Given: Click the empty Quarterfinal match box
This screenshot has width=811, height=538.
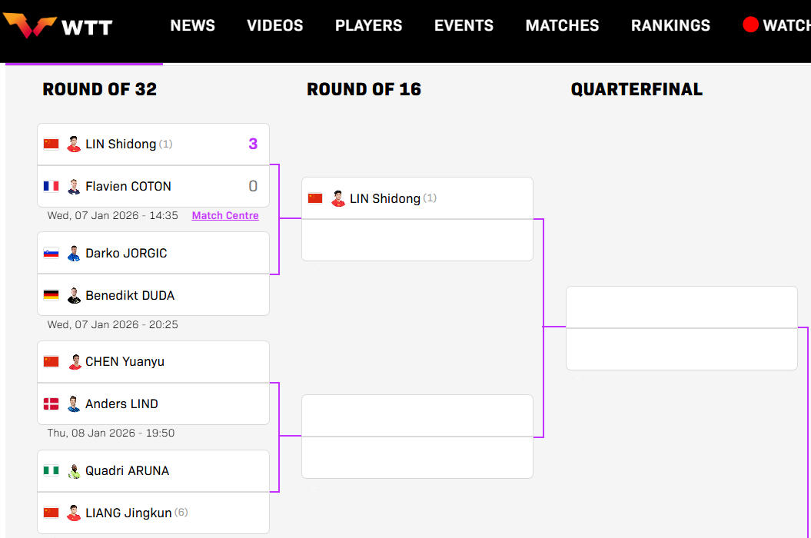Looking at the screenshot, I should coord(681,328).
